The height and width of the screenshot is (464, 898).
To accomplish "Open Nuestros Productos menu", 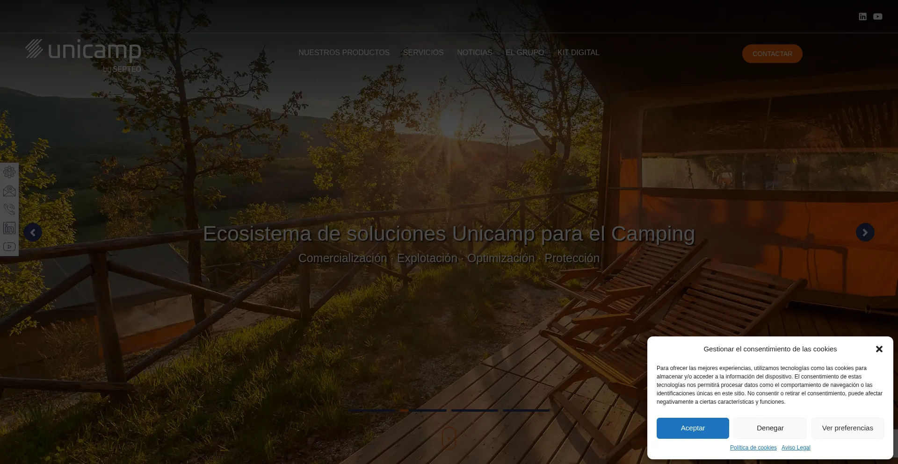I will point(344,53).
